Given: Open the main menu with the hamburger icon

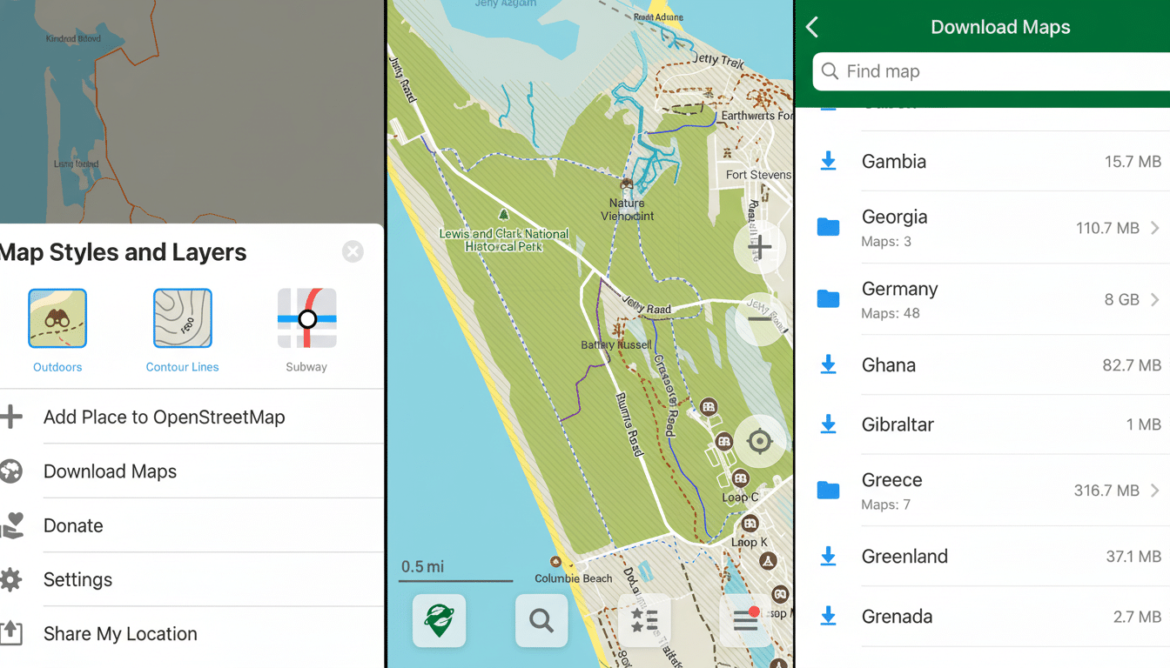Looking at the screenshot, I should pos(745,621).
